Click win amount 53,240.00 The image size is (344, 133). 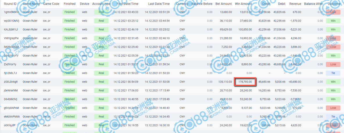pyautogui.click(x=246, y=99)
